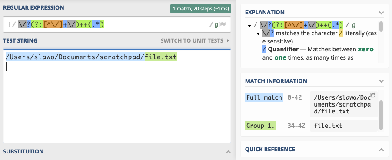Screen dimensions: 392x160
Task: Select the Group 1 label
Action: tap(260, 126)
